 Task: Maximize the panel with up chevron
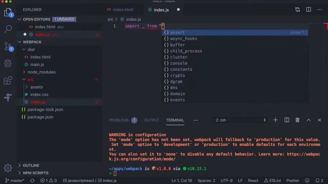[x=309, y=120]
